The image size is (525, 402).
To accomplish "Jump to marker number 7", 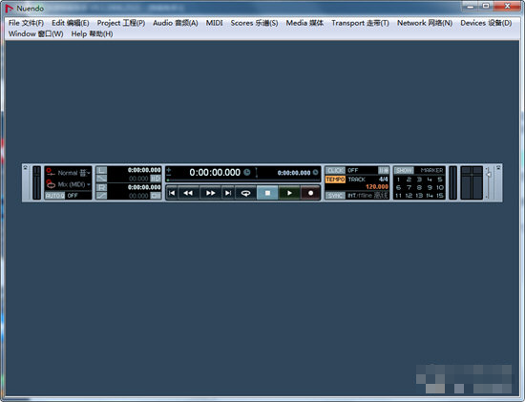I will pyautogui.click(x=409, y=187).
